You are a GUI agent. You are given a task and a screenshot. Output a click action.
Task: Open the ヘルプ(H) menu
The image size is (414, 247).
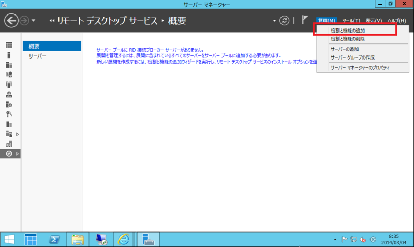pos(396,20)
